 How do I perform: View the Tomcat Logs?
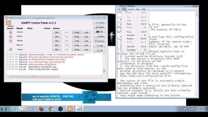click(86, 49)
